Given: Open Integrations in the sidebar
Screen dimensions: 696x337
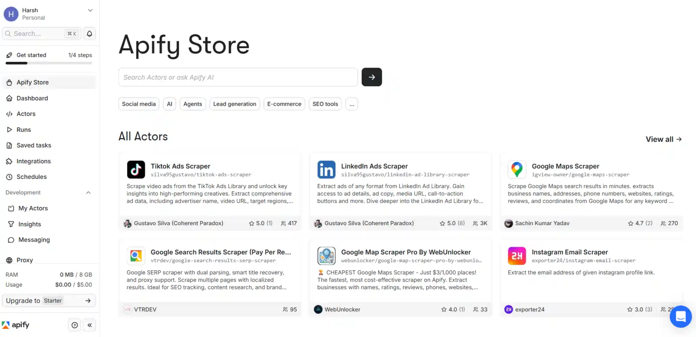Looking at the screenshot, I should click(50, 161).
